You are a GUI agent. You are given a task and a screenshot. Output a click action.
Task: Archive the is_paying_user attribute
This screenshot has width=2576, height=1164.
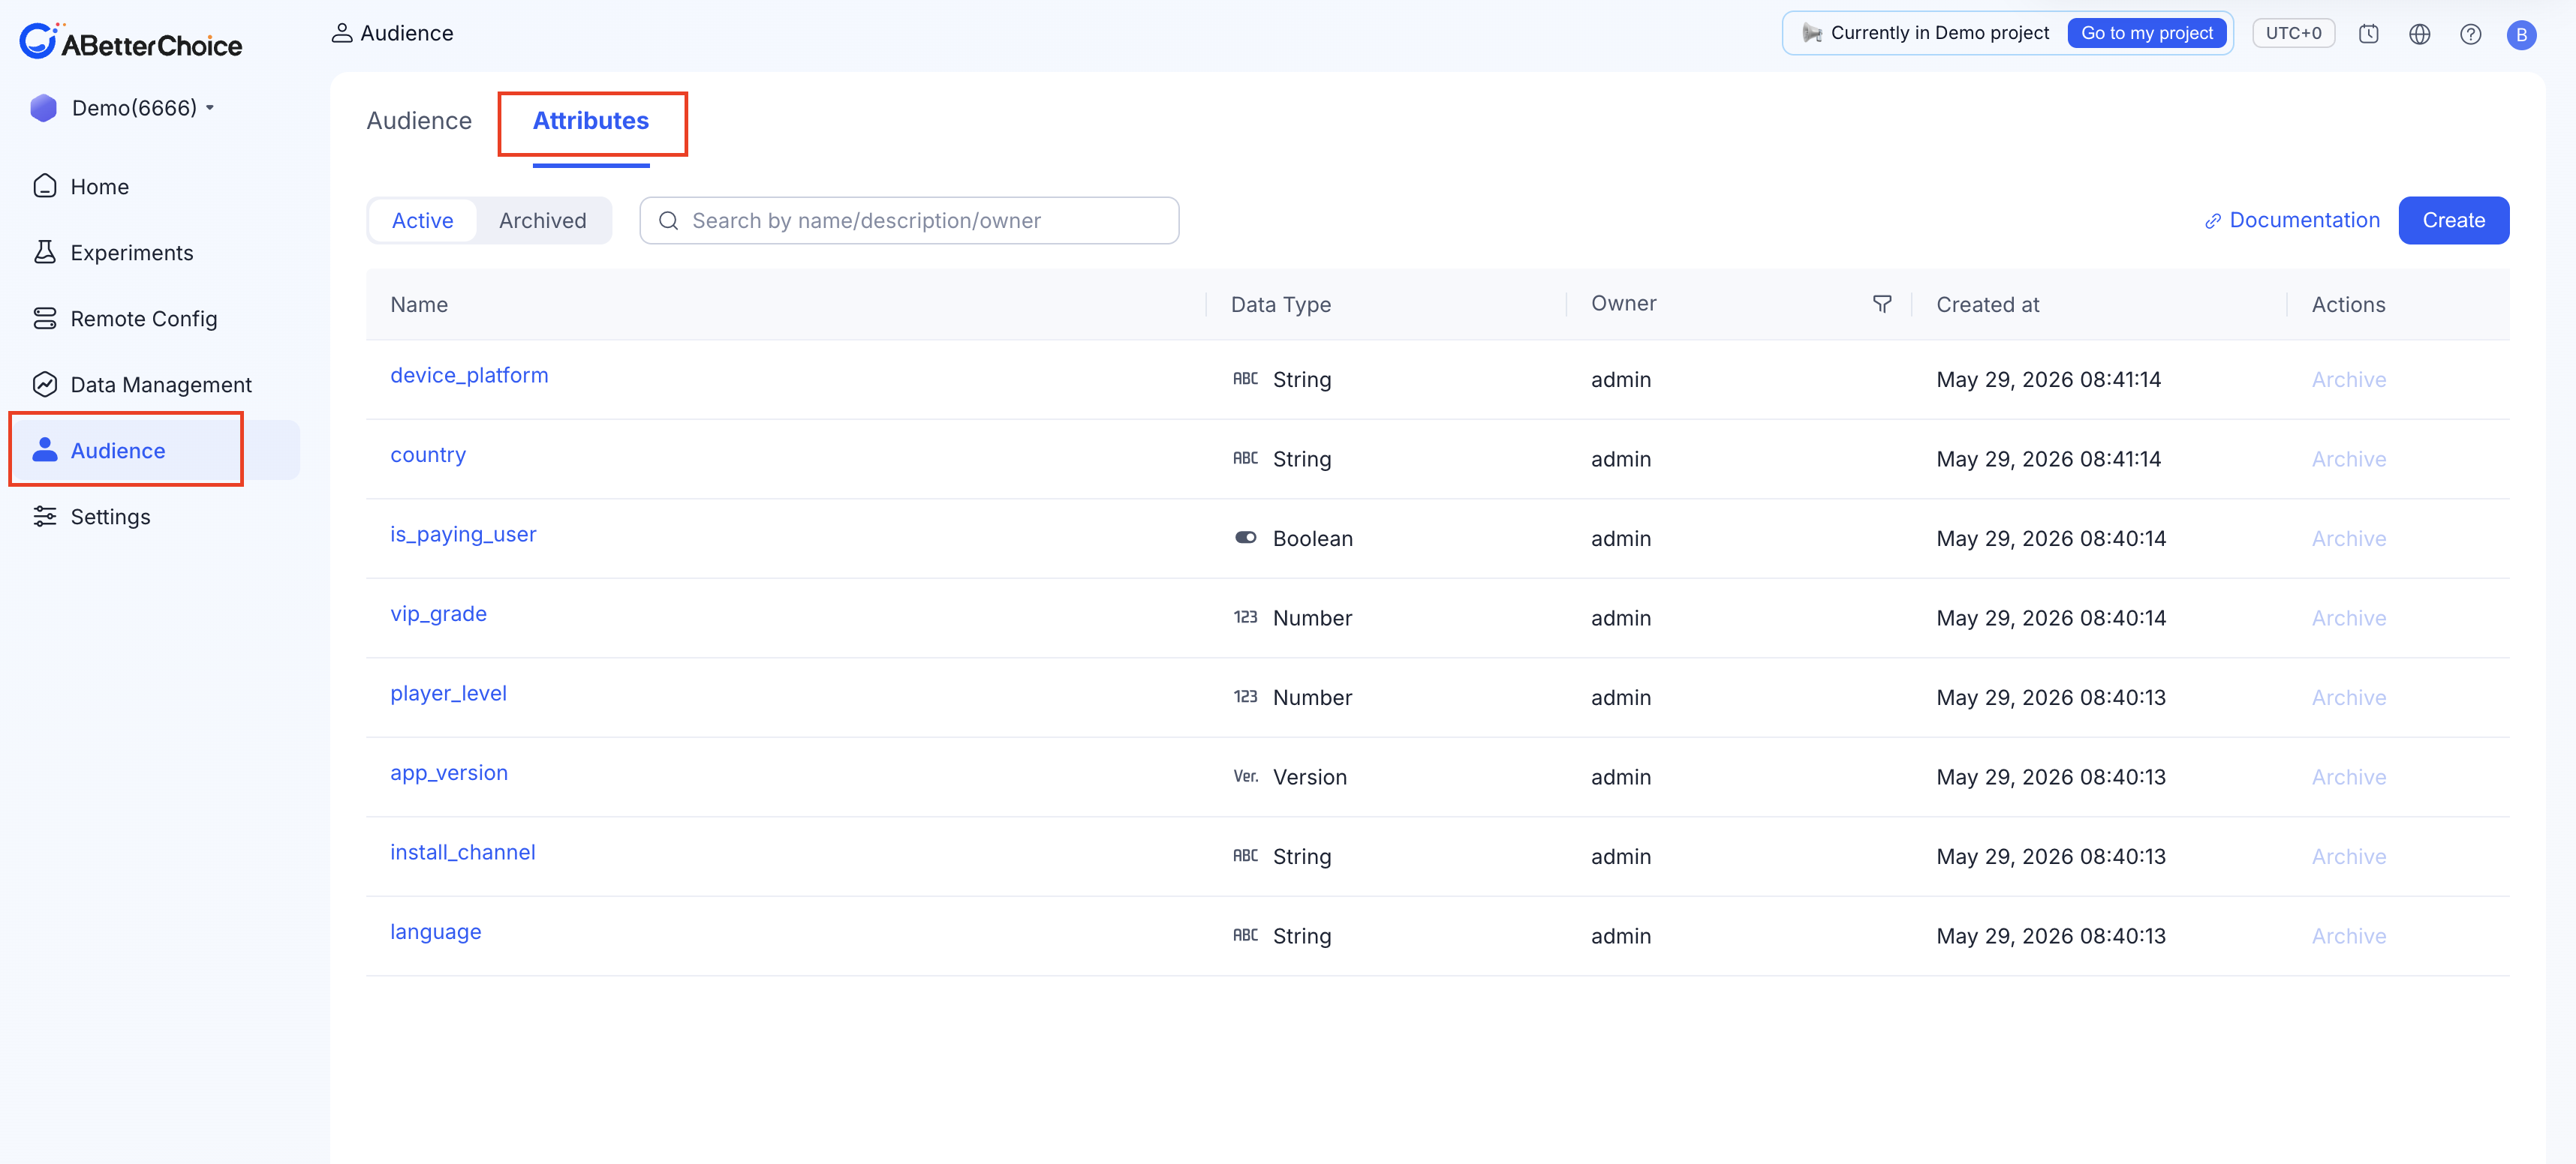2348,538
